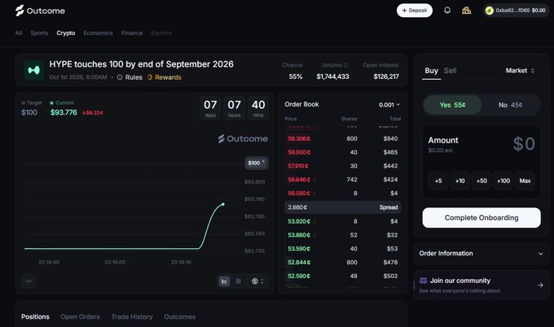Click the 52.844¢ bid row price
Viewport: 554px width, 327px height.
(x=299, y=263)
